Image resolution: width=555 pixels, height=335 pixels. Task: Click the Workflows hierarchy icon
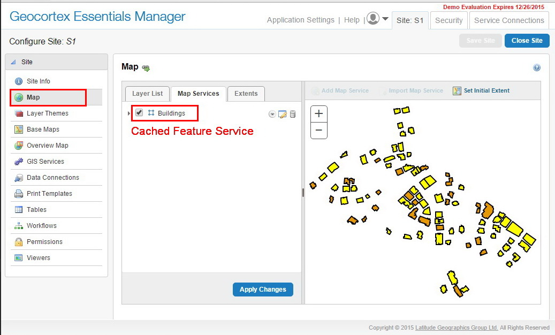click(x=19, y=226)
